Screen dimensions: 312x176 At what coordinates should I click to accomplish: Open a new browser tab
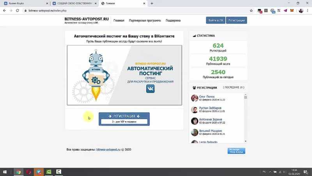pyautogui.click(x=152, y=4)
